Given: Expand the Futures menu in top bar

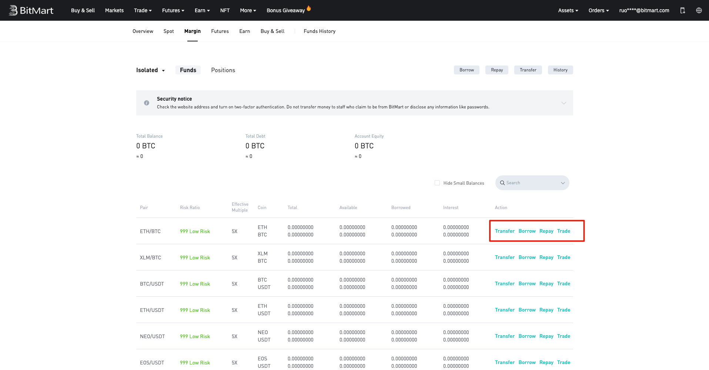Looking at the screenshot, I should tap(173, 10).
